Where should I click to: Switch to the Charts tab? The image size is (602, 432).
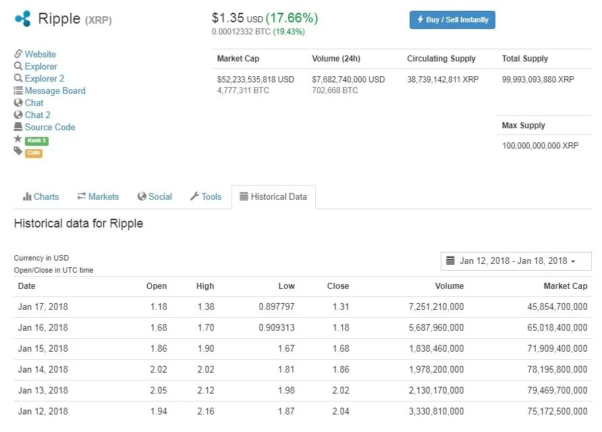point(40,196)
